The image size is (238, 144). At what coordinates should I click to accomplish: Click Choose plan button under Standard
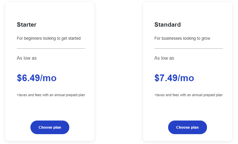(x=188, y=127)
